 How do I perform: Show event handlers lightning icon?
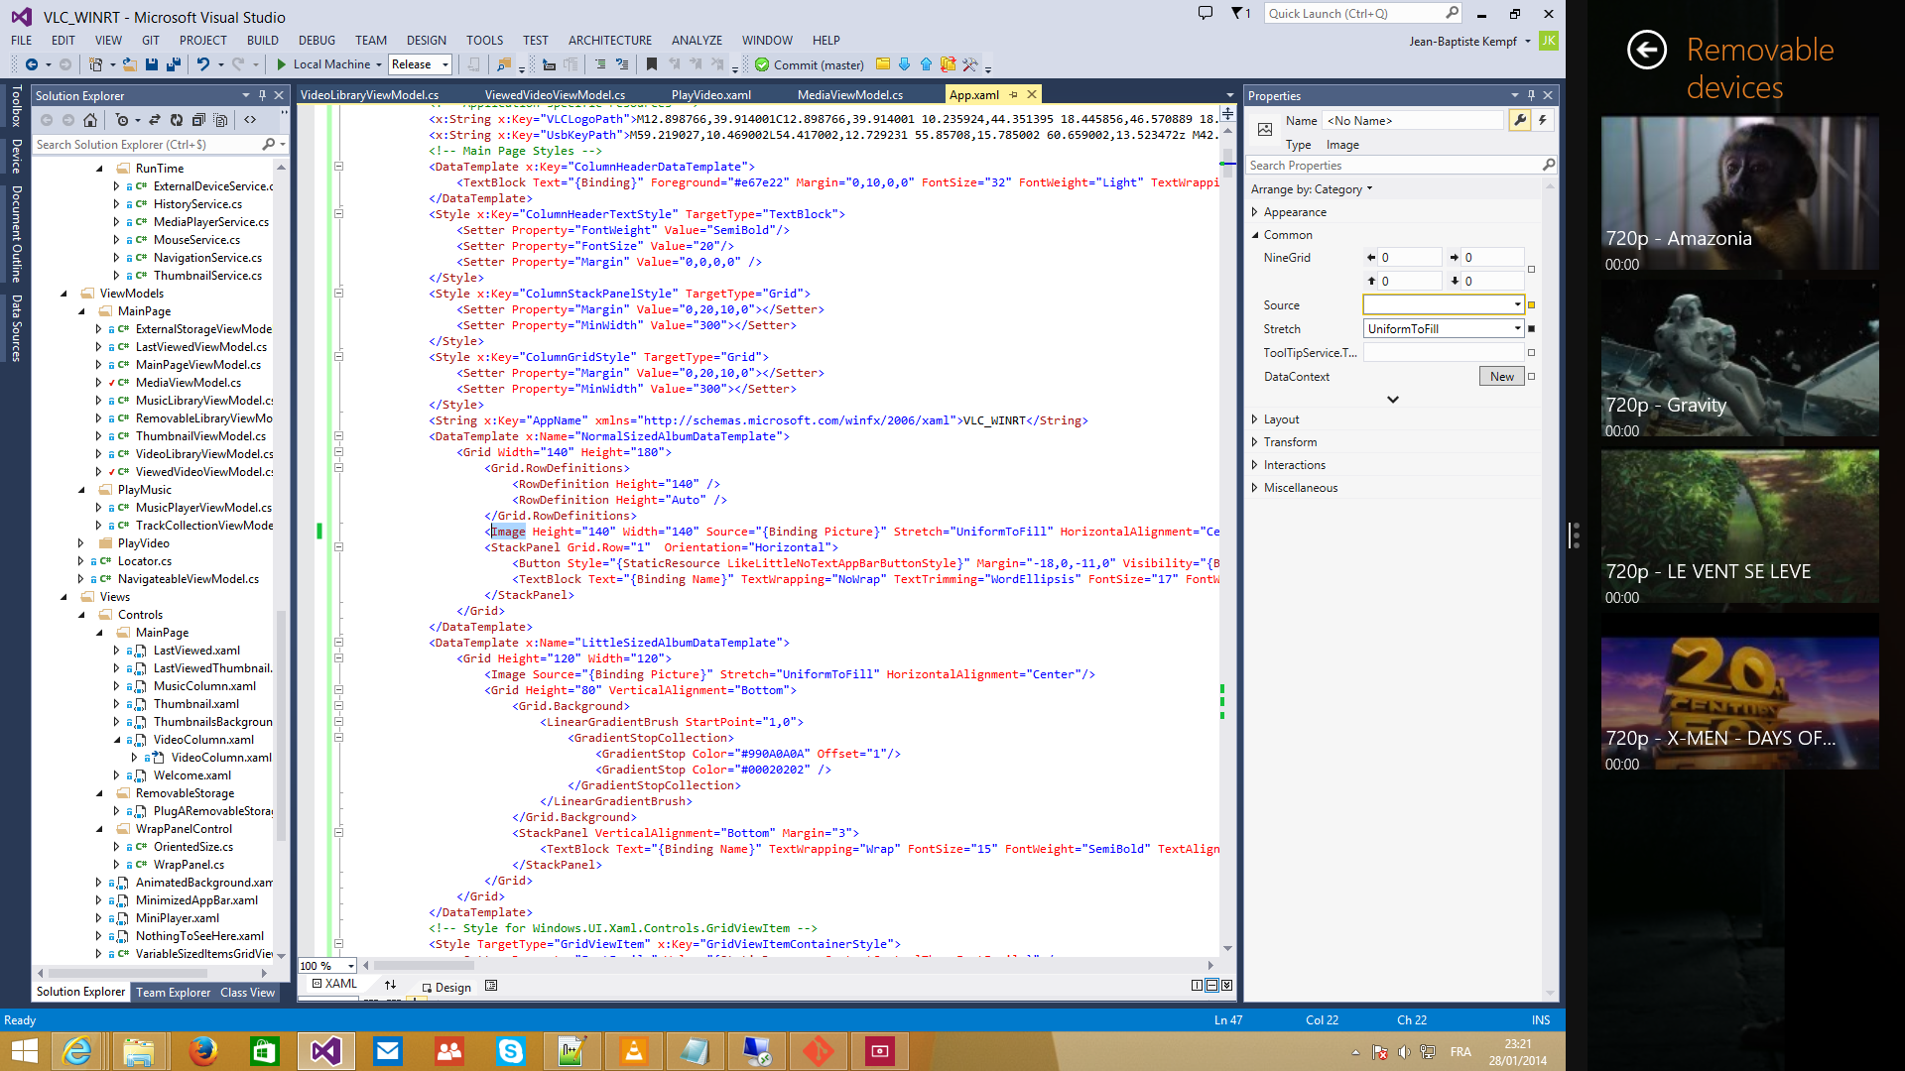click(1543, 120)
